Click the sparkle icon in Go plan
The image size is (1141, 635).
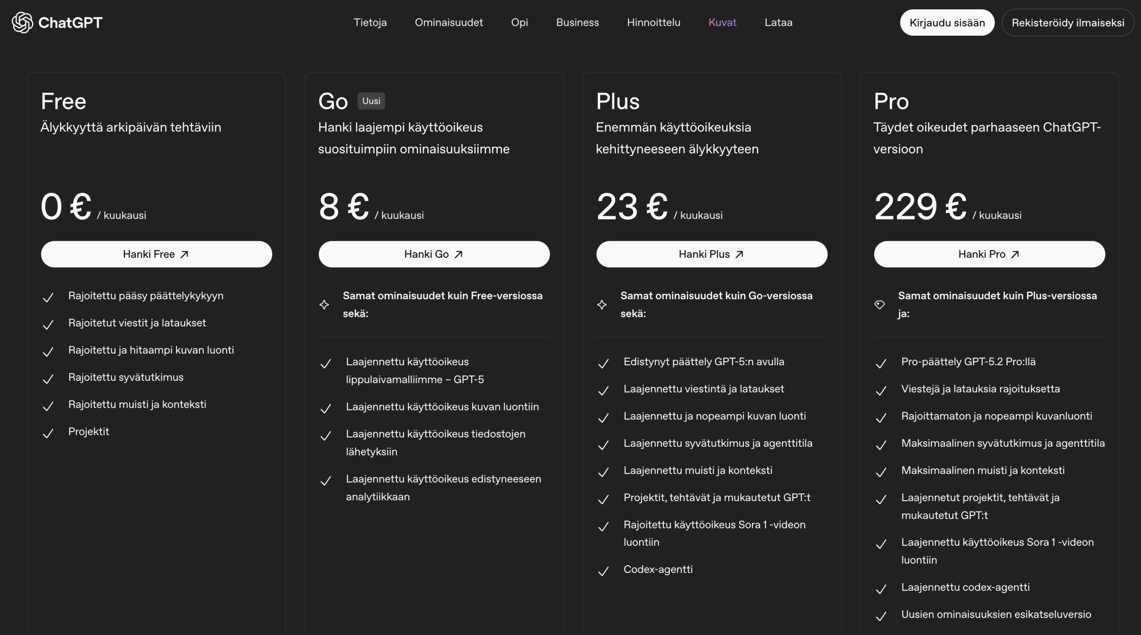click(x=324, y=305)
